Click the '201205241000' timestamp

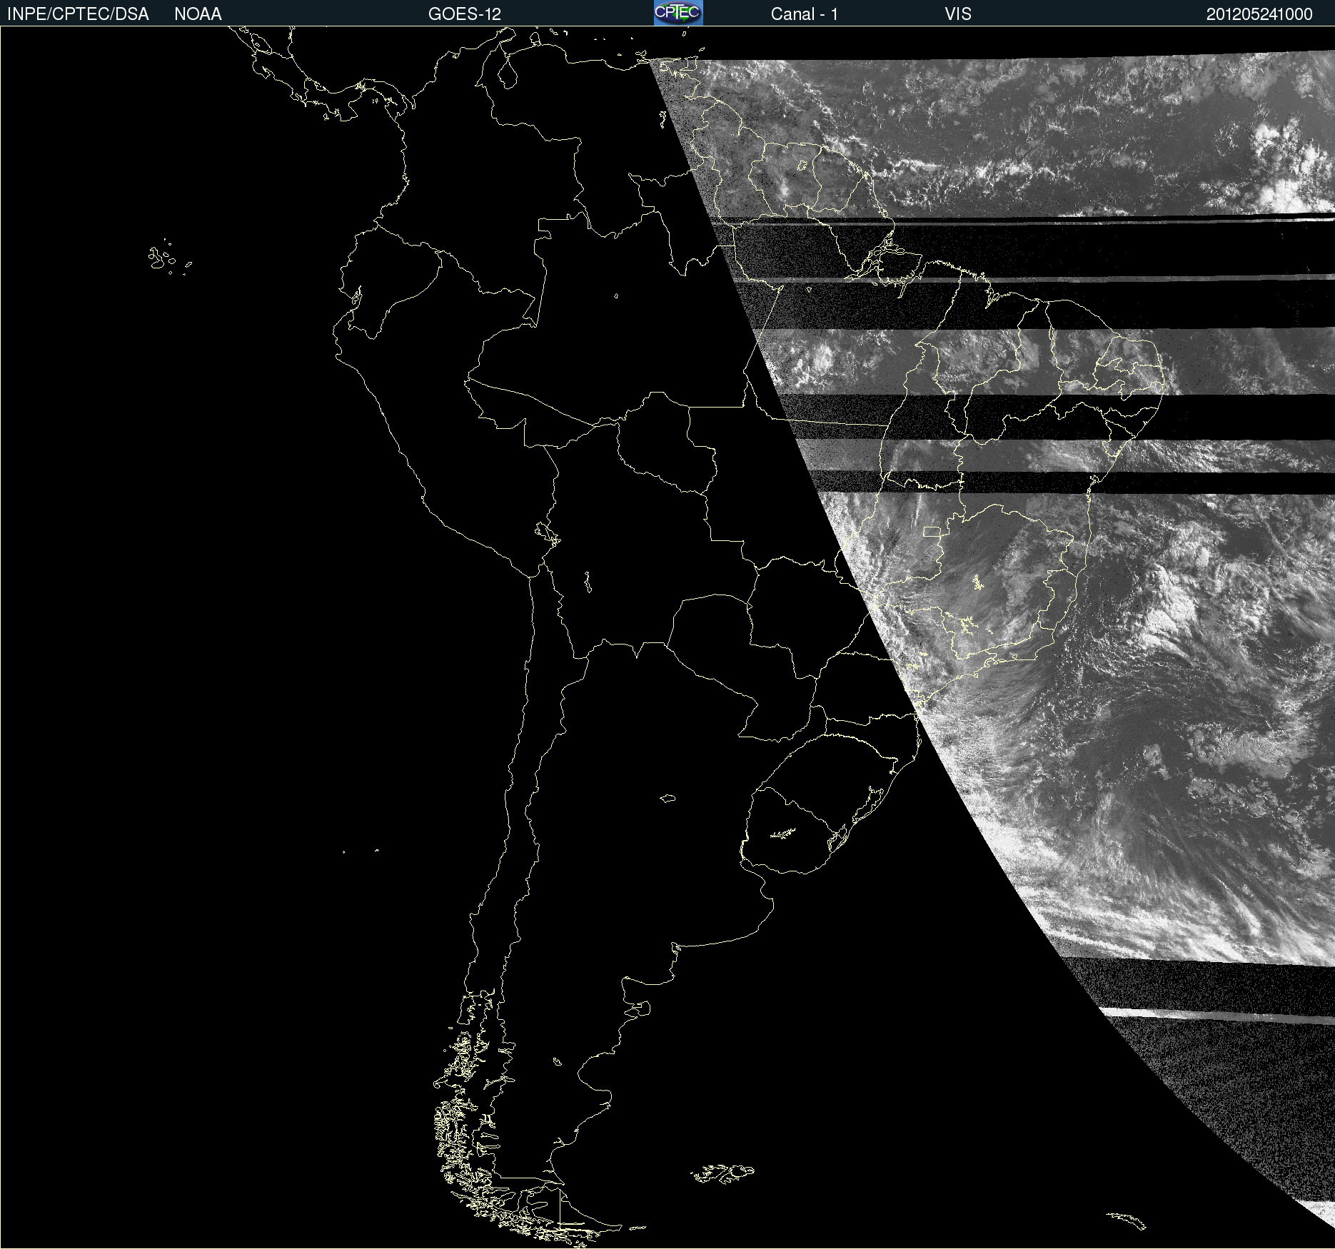point(1259,14)
